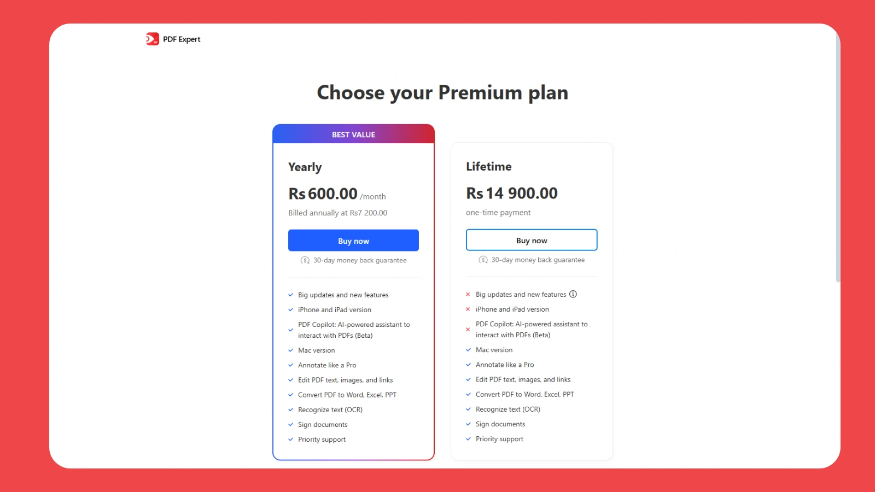Screen dimensions: 875x492
Task: Click the 30-day money back guarantee link under Yearly
Action: (x=359, y=260)
